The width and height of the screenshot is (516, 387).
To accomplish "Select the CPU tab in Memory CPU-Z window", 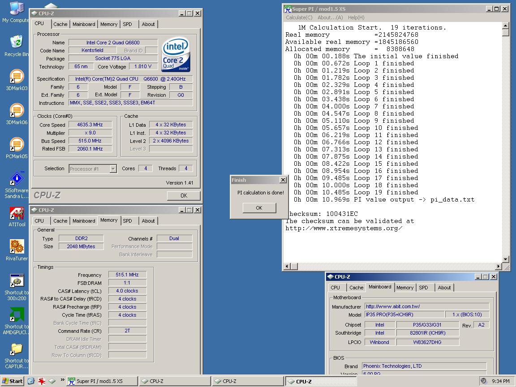I will pos(39,221).
